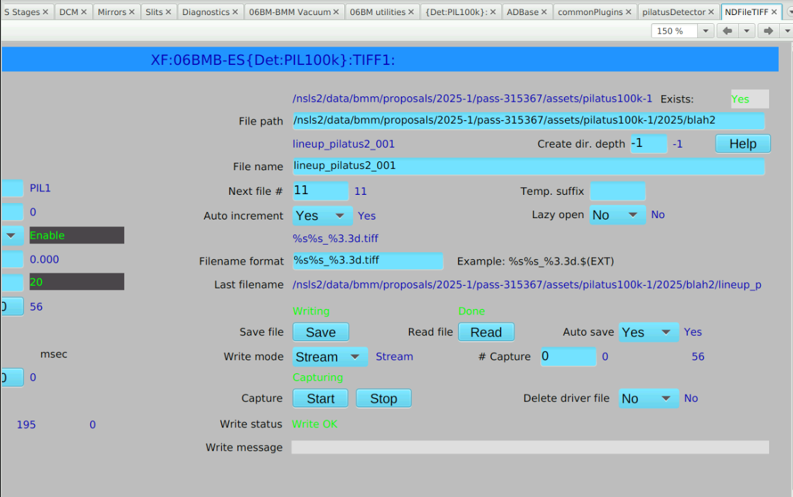Click the Last filename path text
The image size is (793, 497).
point(527,284)
